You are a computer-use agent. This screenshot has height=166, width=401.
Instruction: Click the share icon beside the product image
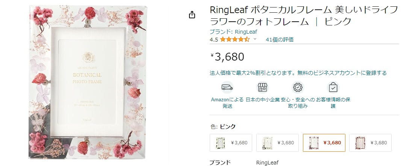(192, 15)
